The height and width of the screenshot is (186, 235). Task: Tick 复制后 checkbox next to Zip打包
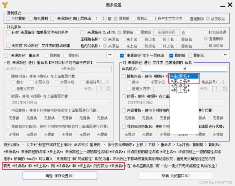coord(137,32)
